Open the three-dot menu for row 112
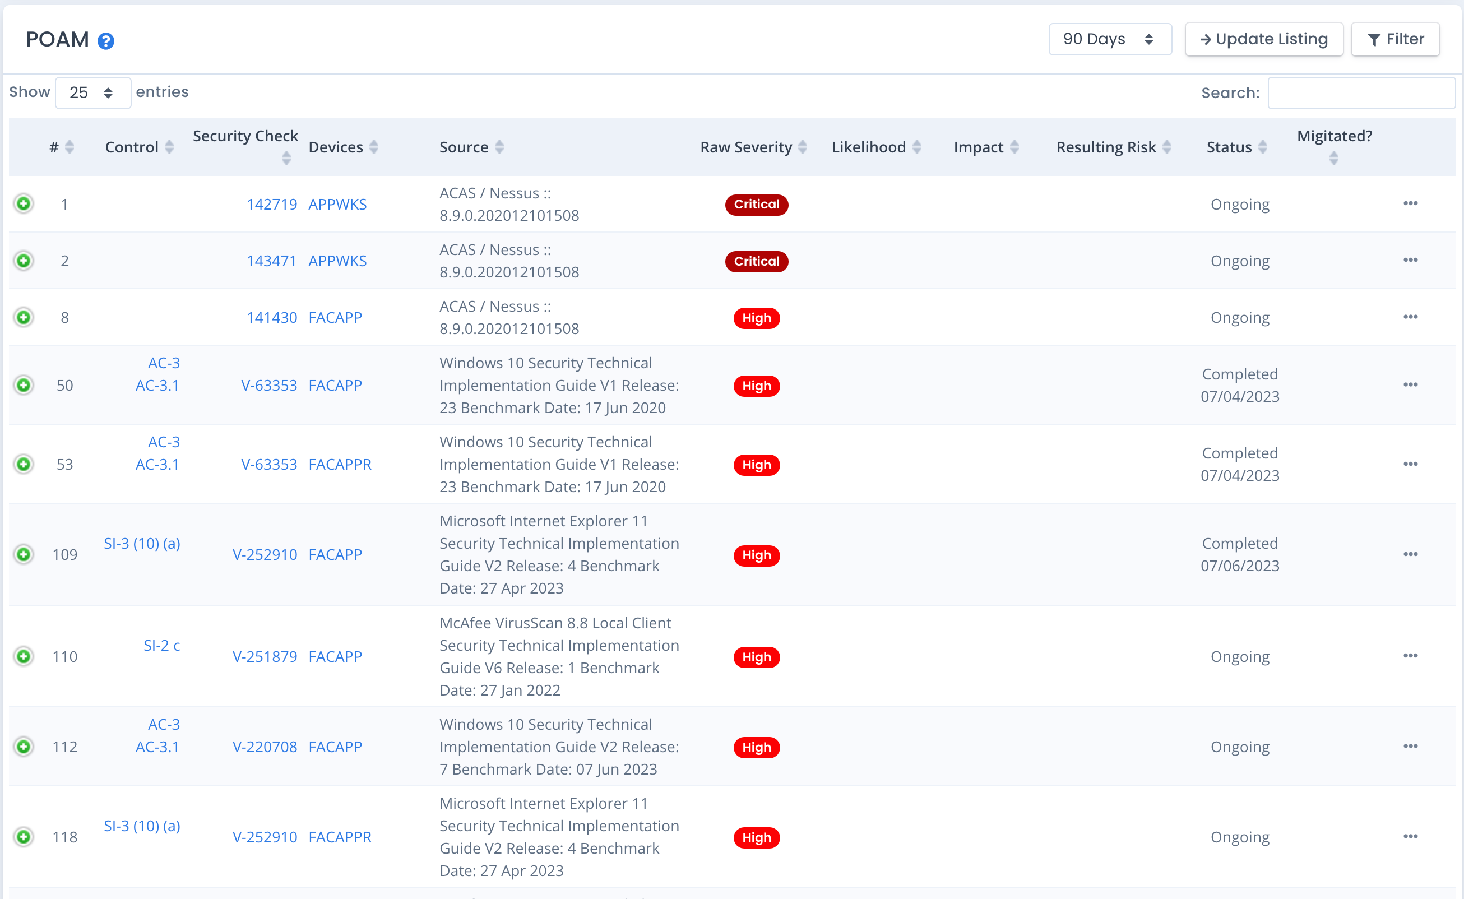Viewport: 1464px width, 899px height. [1411, 746]
